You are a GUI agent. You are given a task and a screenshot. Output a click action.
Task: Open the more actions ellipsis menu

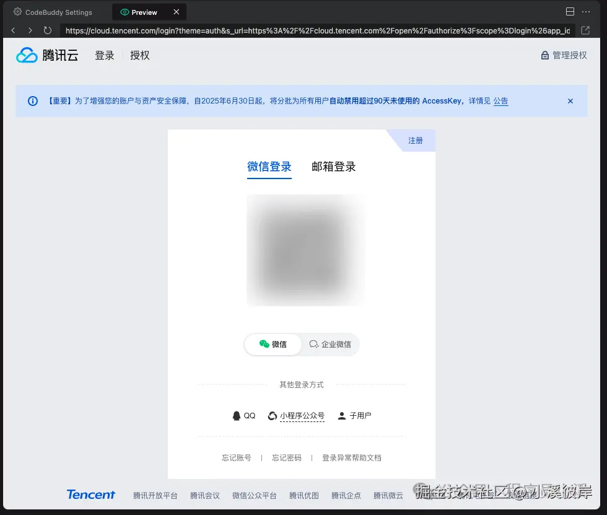[586, 12]
